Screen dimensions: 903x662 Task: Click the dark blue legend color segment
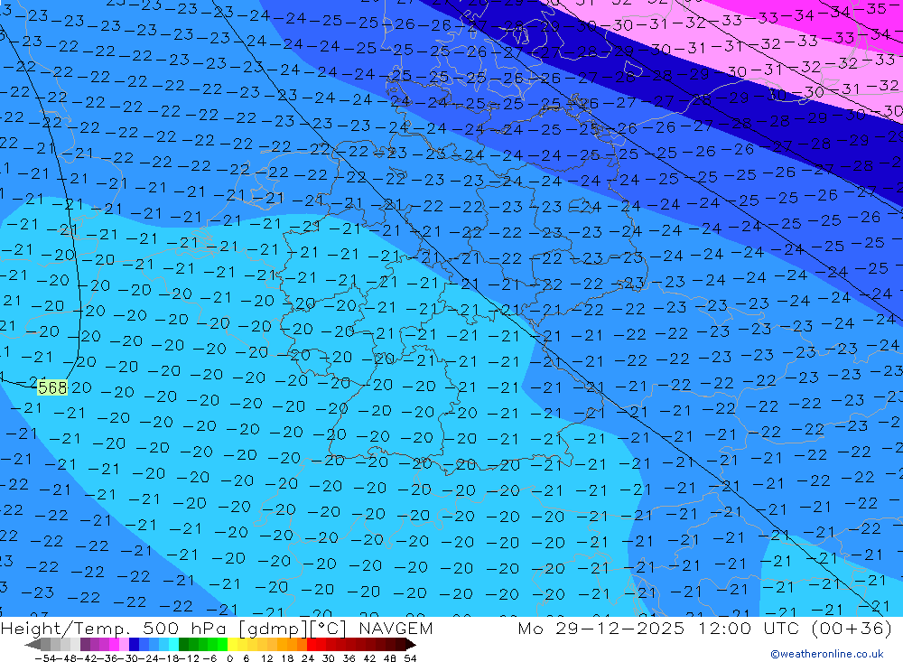pos(135,644)
